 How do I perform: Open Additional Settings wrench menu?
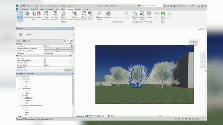(99, 16)
